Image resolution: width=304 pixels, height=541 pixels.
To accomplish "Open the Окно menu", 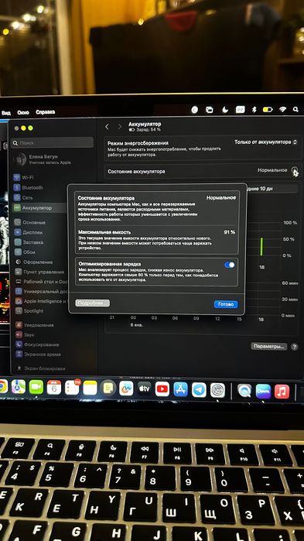I will pyautogui.click(x=23, y=112).
